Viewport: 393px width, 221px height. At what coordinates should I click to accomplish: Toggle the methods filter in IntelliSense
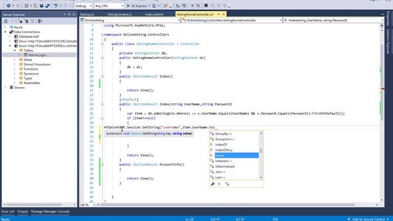tap(219, 184)
